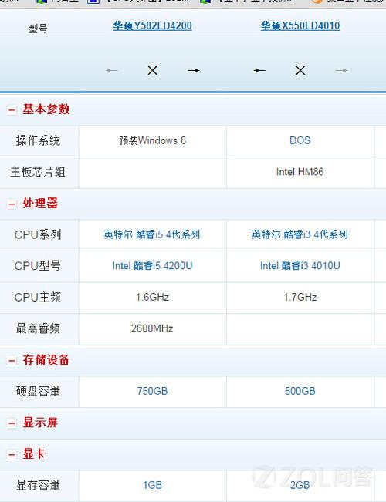The image size is (386, 502).
Task: Collapse the 基本参数 section
Action: (x=12, y=110)
